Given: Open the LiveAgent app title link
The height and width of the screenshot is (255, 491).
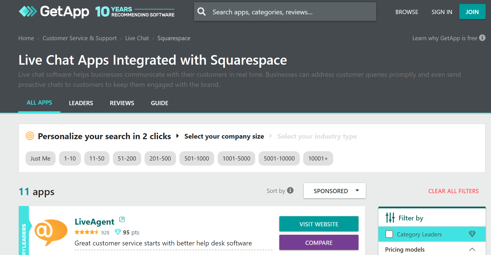Looking at the screenshot, I should click(x=95, y=222).
